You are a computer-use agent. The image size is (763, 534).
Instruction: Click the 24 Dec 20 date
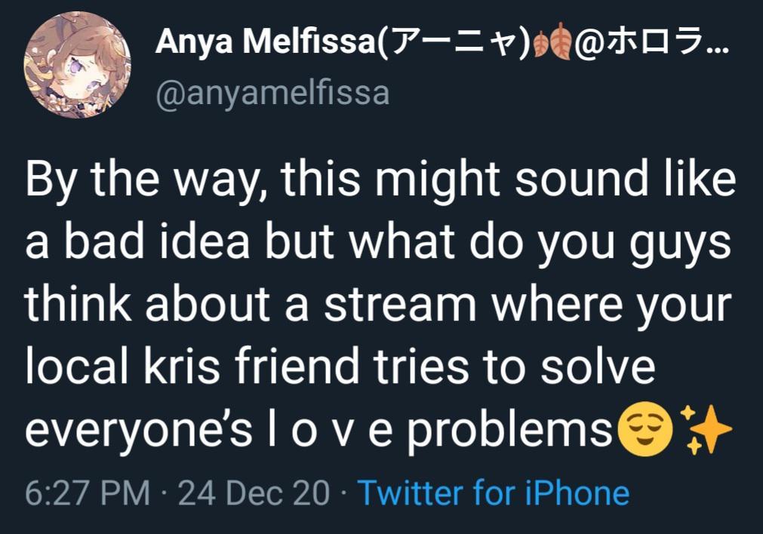coord(254,493)
